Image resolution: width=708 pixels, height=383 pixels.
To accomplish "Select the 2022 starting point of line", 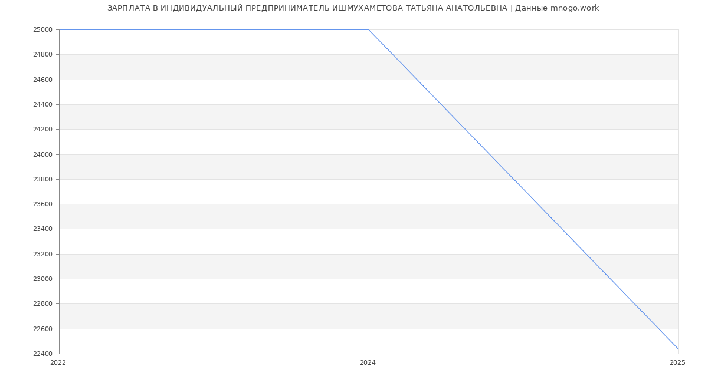I will (x=59, y=29).
